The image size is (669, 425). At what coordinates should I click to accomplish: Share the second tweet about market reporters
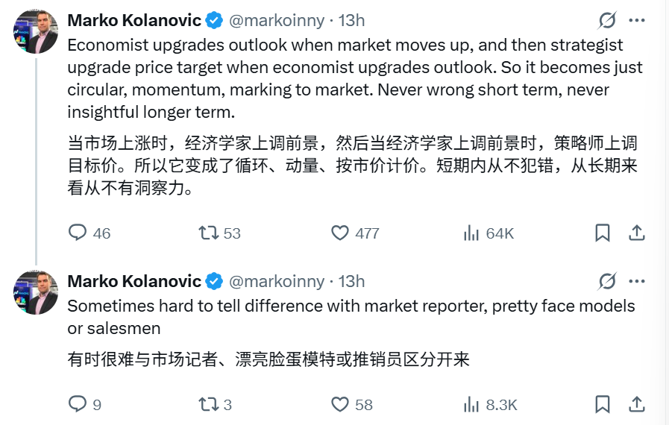coord(636,404)
